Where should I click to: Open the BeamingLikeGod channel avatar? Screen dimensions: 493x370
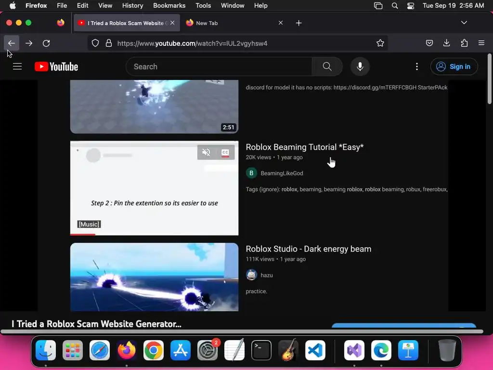[251, 173]
